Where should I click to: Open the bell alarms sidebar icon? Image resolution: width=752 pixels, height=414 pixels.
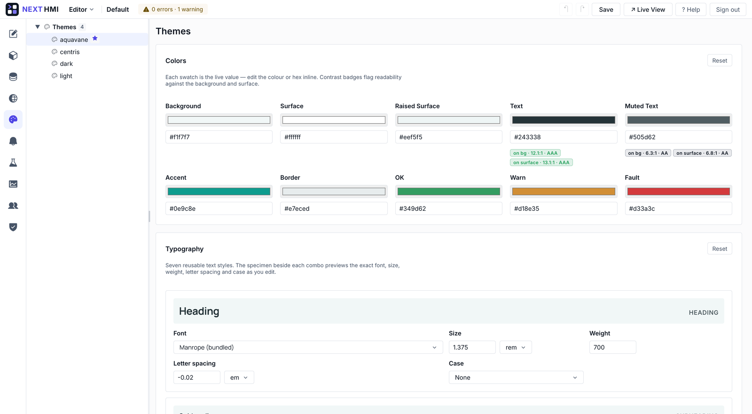[x=13, y=141]
